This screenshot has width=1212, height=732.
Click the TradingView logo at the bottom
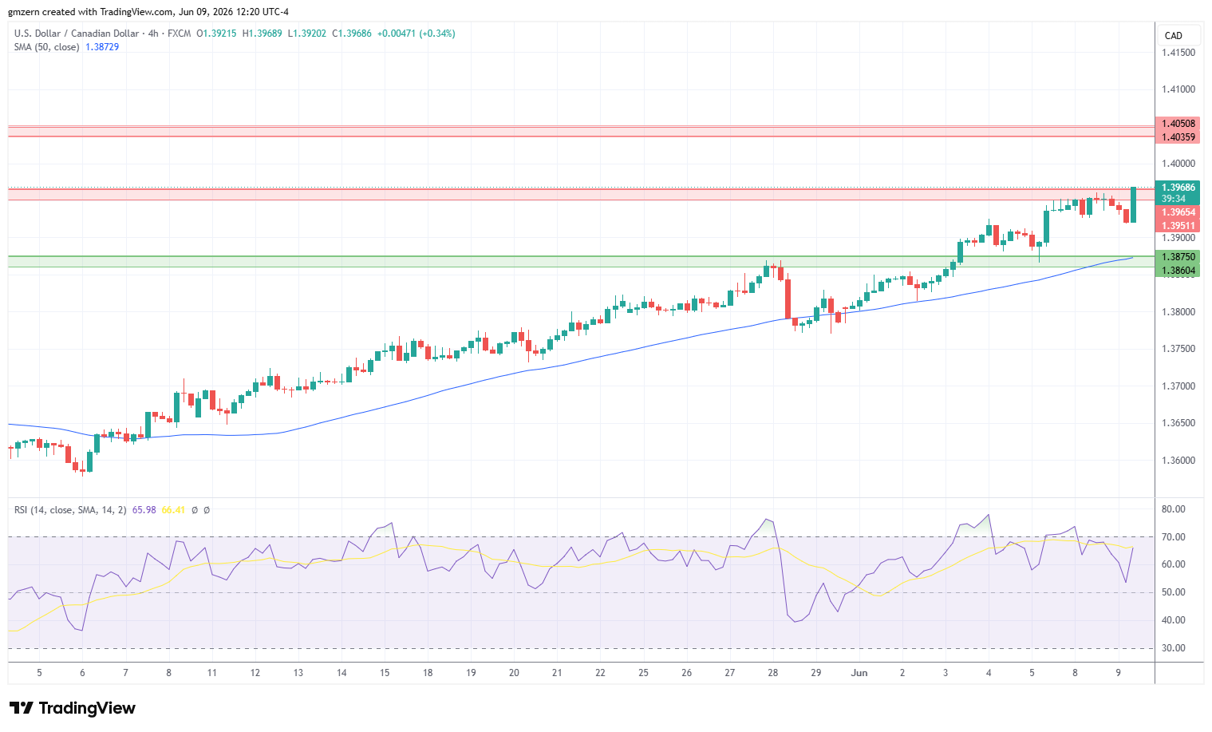click(x=73, y=708)
